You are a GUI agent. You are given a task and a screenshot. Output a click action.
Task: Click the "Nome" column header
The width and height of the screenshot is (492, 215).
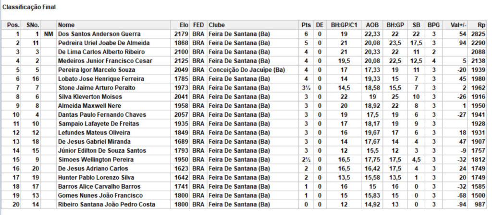(66, 25)
